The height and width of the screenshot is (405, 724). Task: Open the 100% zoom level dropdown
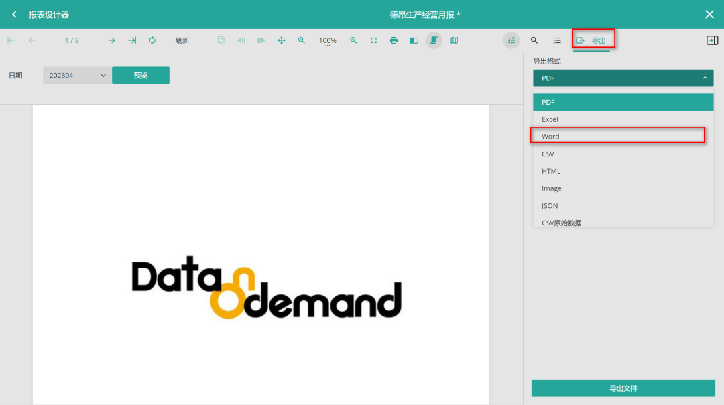[x=328, y=41]
